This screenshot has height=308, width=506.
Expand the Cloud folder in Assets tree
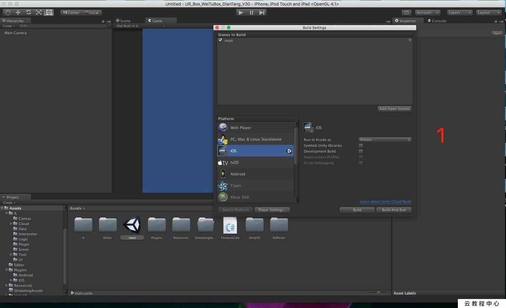pos(11,224)
